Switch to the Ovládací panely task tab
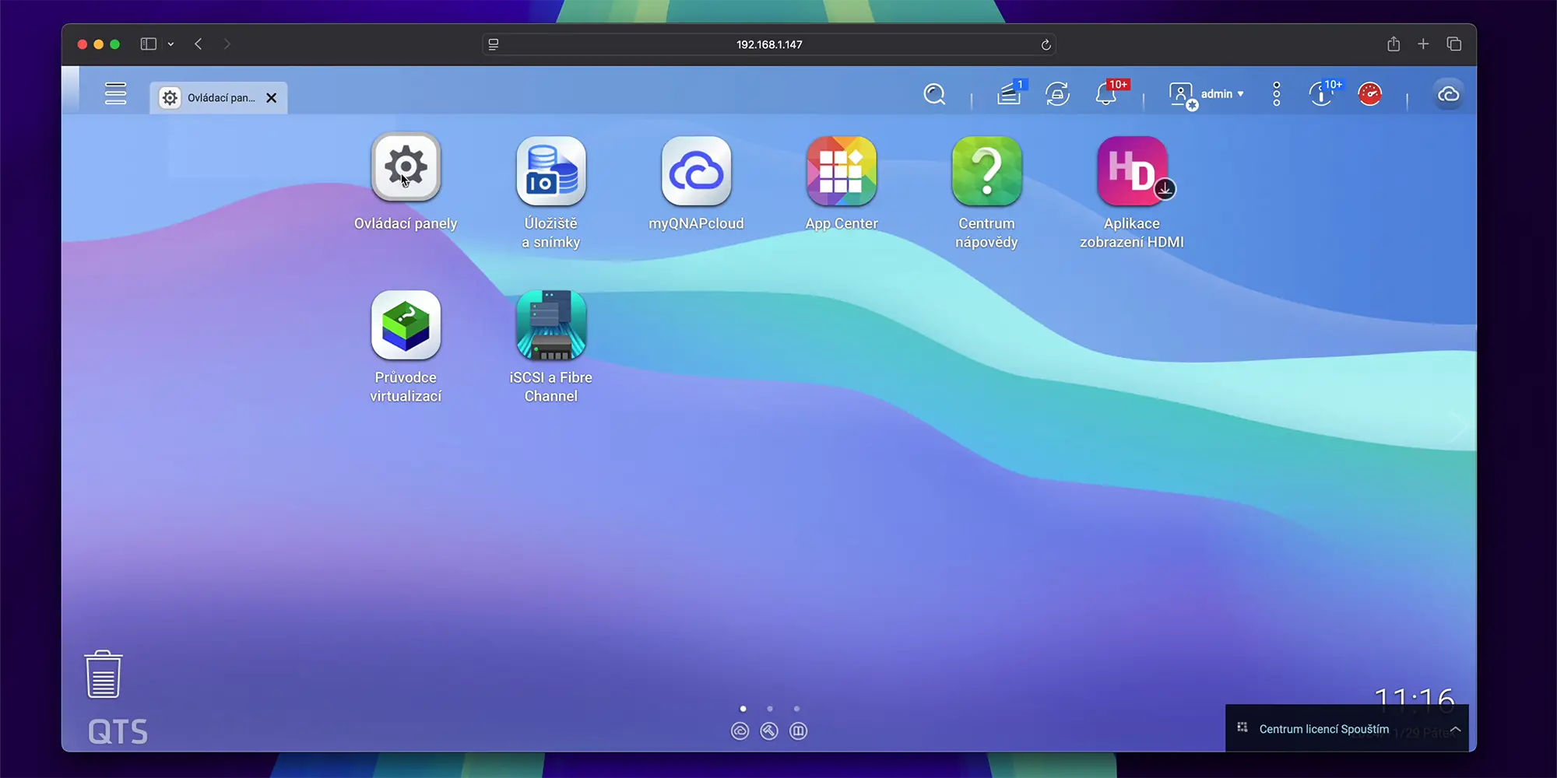This screenshot has height=778, width=1557. [x=210, y=98]
